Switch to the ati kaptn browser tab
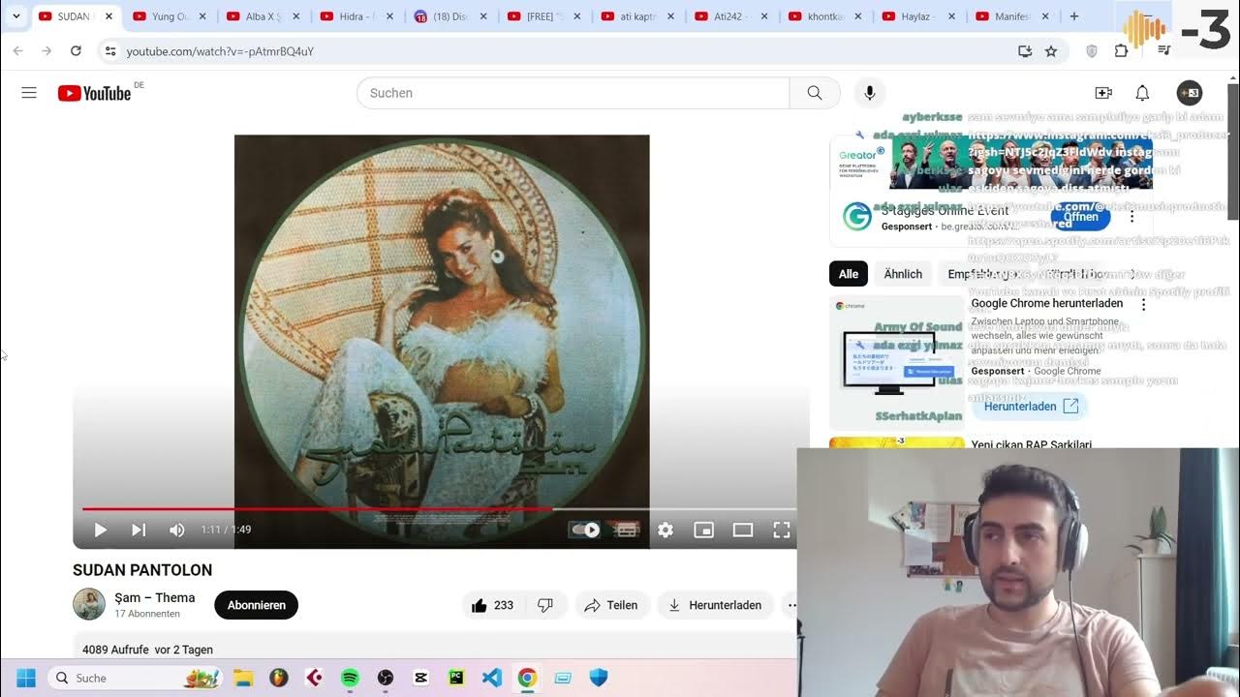Screen dimensions: 1240x697 (x=638, y=16)
